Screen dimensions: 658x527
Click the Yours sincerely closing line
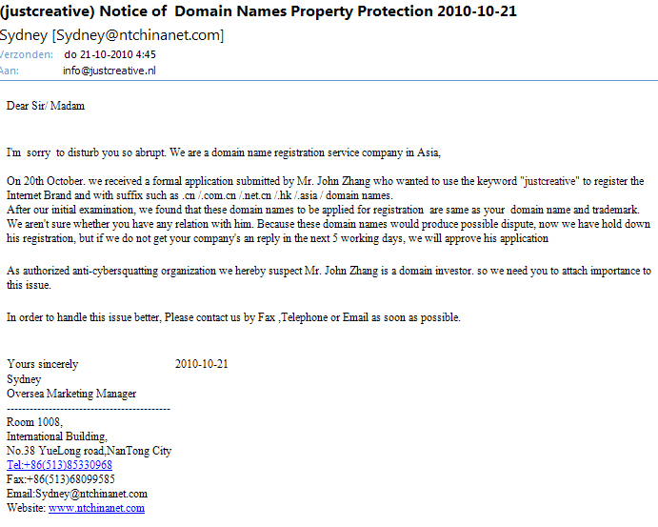click(x=43, y=364)
